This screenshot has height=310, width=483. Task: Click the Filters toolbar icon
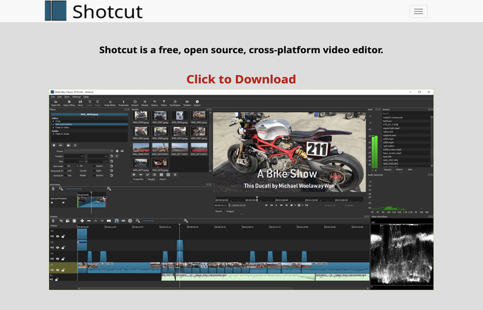[163, 103]
